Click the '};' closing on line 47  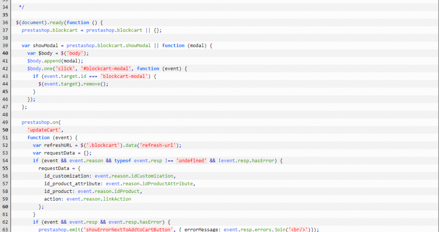24,107
